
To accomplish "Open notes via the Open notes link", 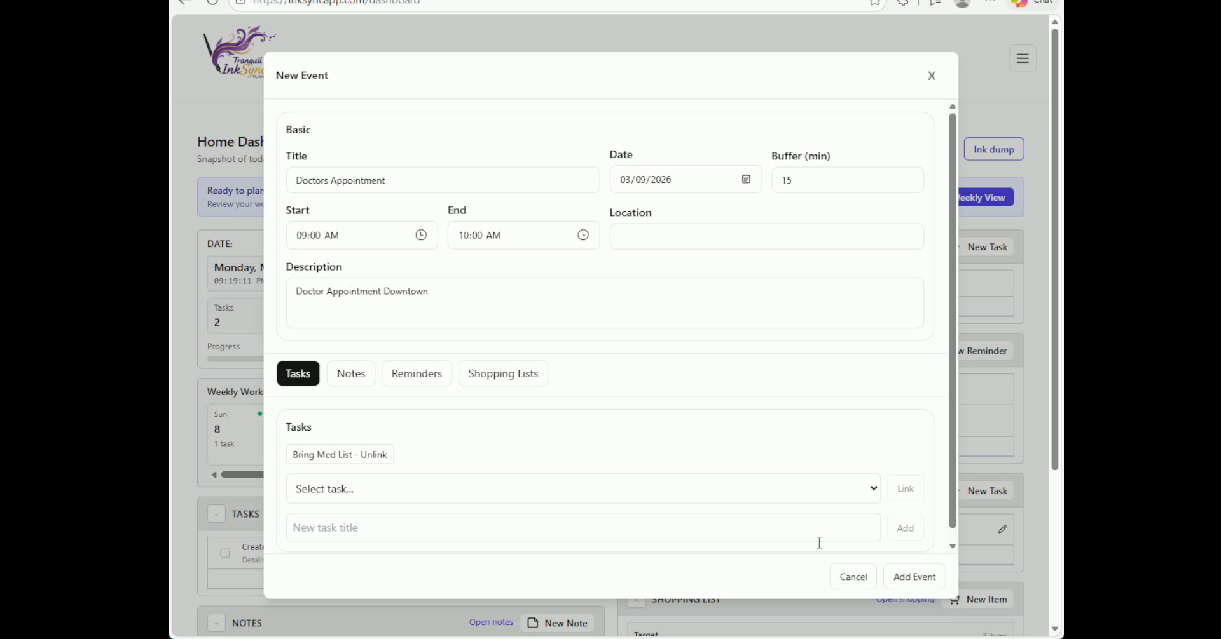I will point(490,622).
